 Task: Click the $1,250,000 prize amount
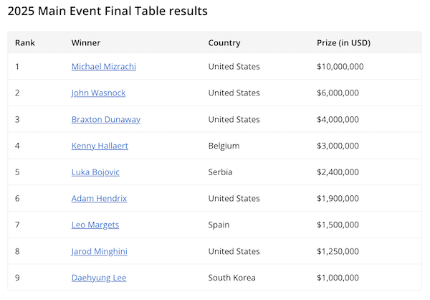[x=338, y=251]
